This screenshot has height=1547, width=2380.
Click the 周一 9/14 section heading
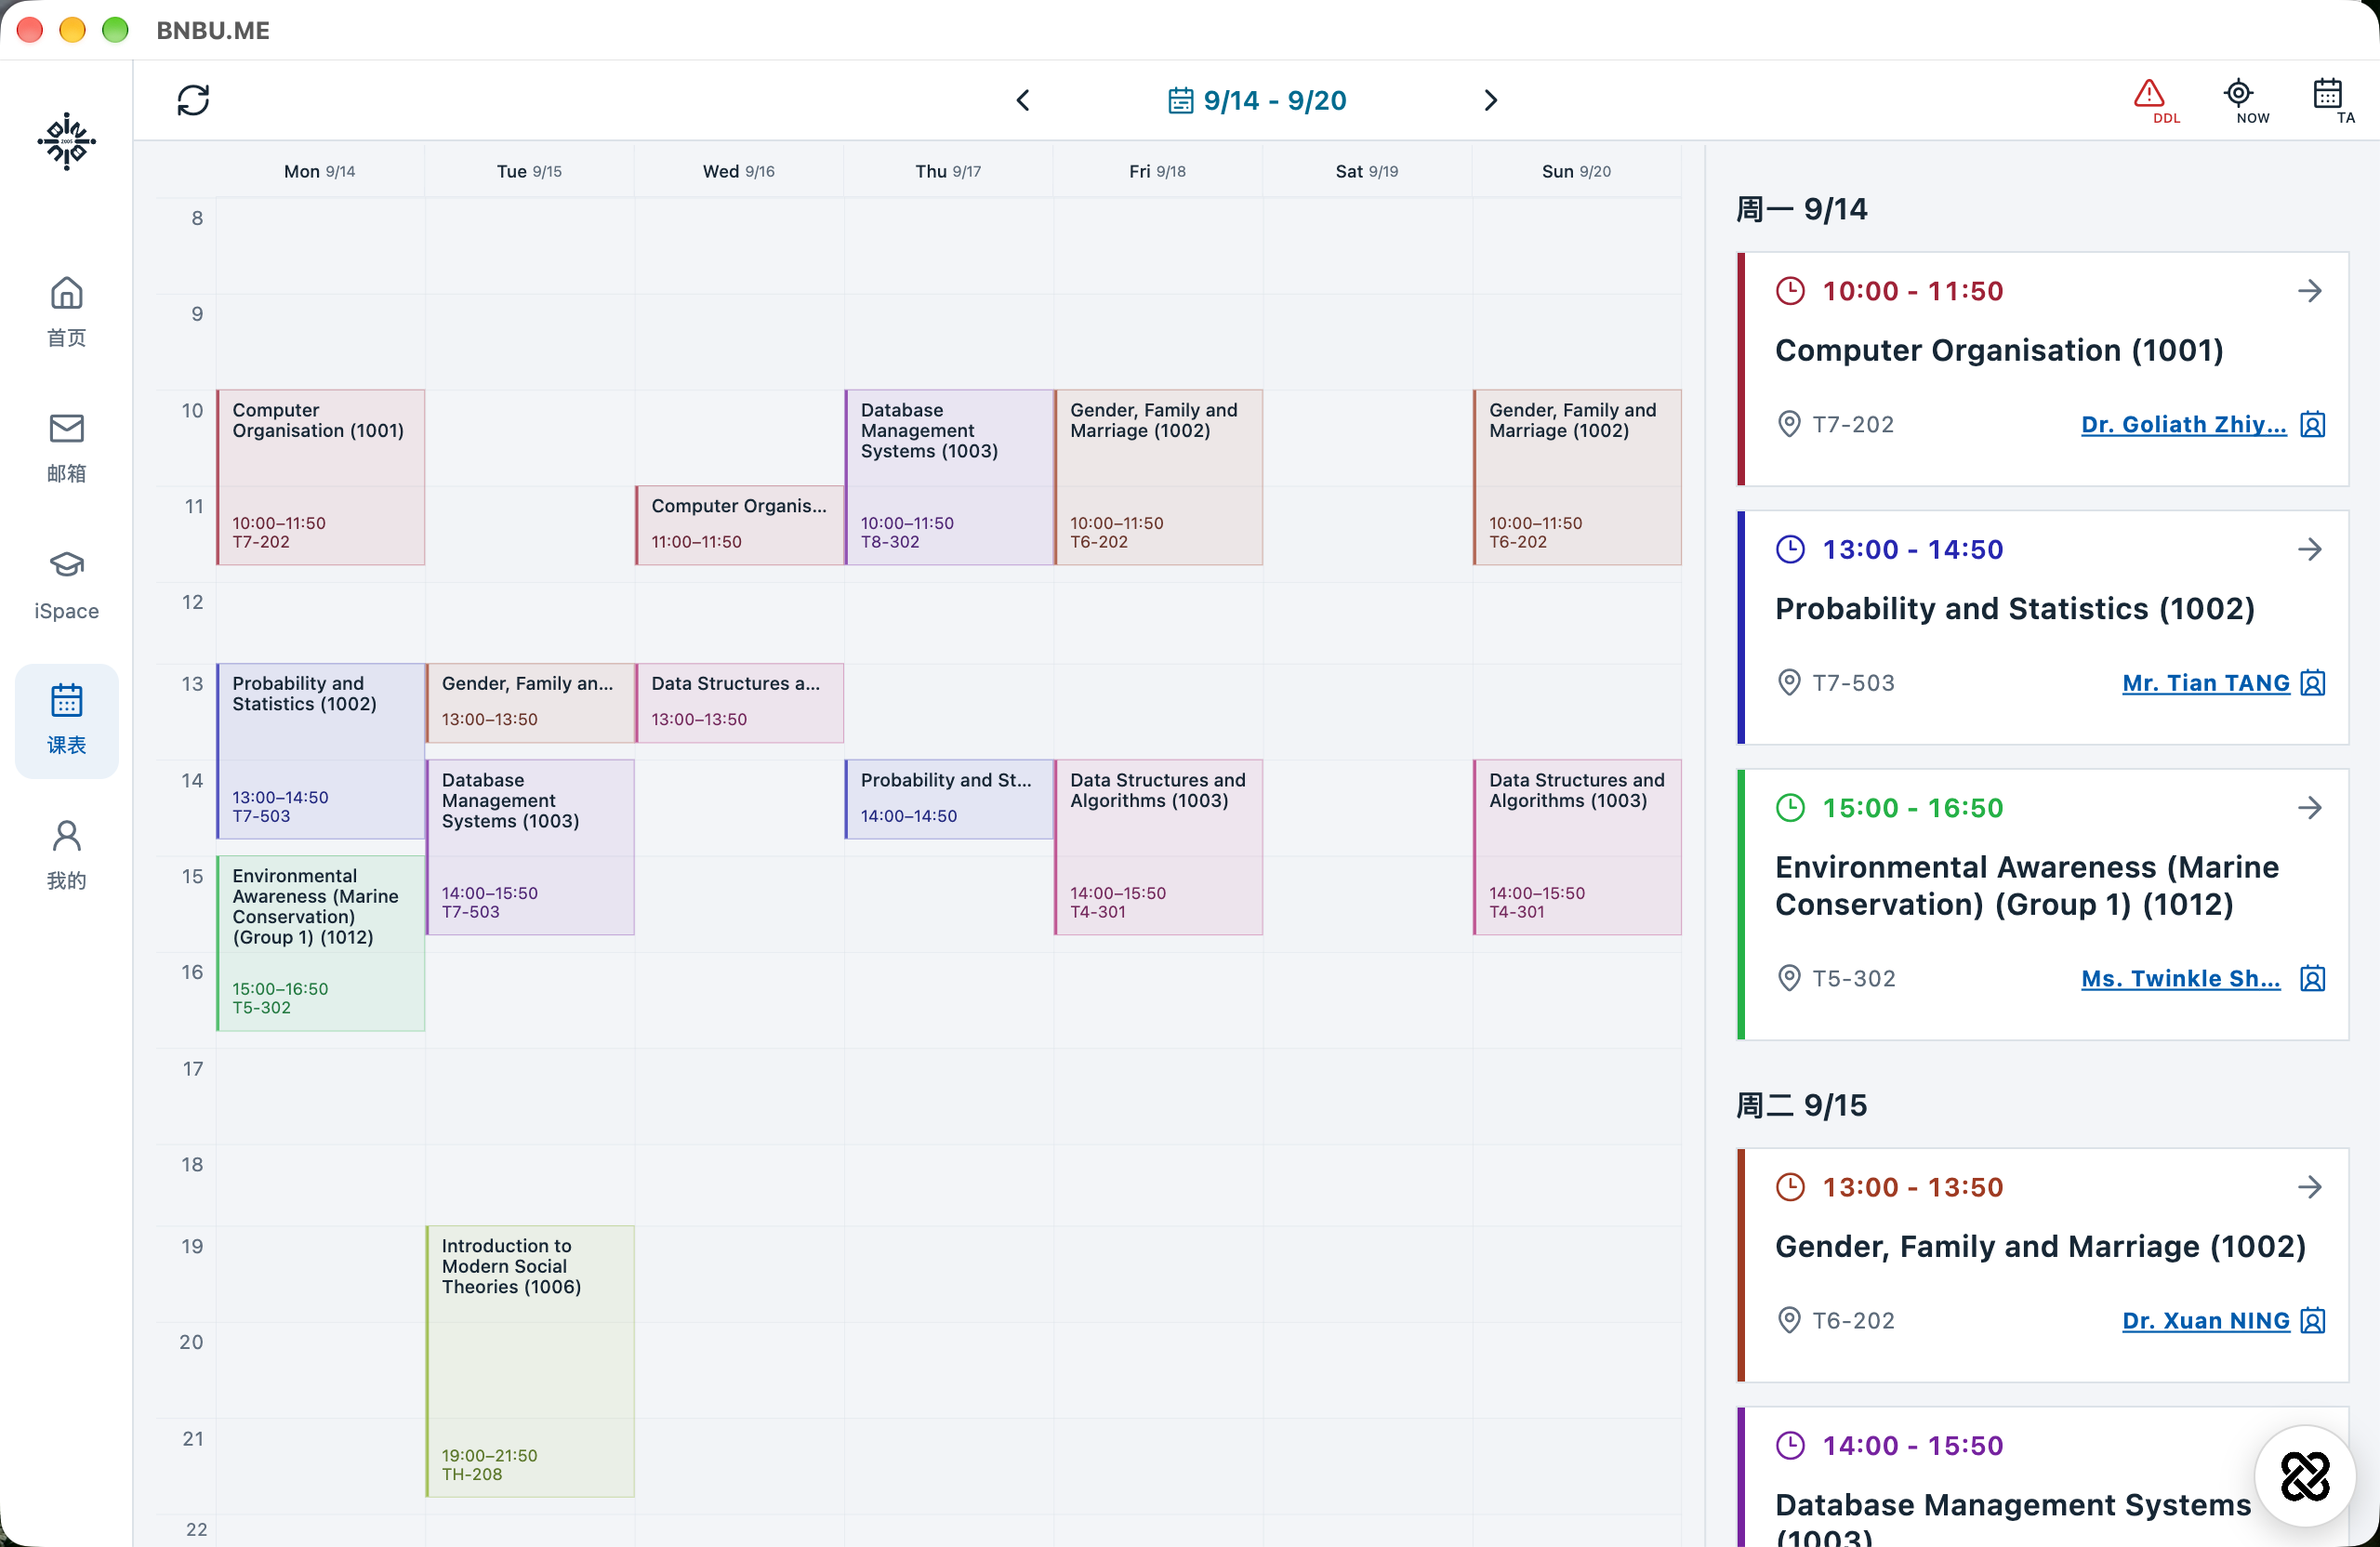(1801, 209)
